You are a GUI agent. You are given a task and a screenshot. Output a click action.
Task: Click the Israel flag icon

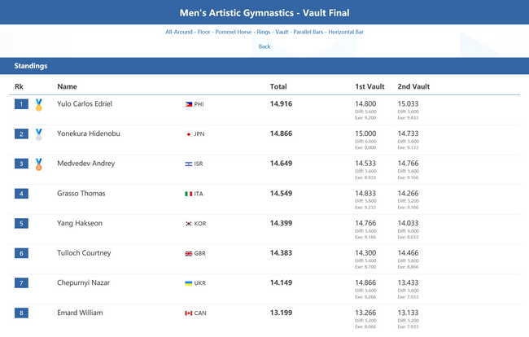pyautogui.click(x=189, y=164)
